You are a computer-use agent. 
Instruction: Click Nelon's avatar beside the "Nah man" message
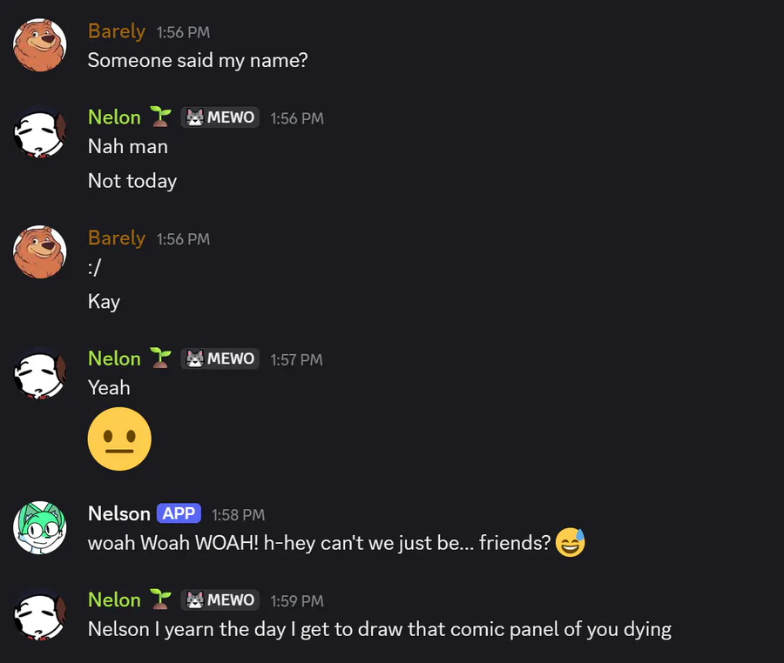tap(40, 132)
